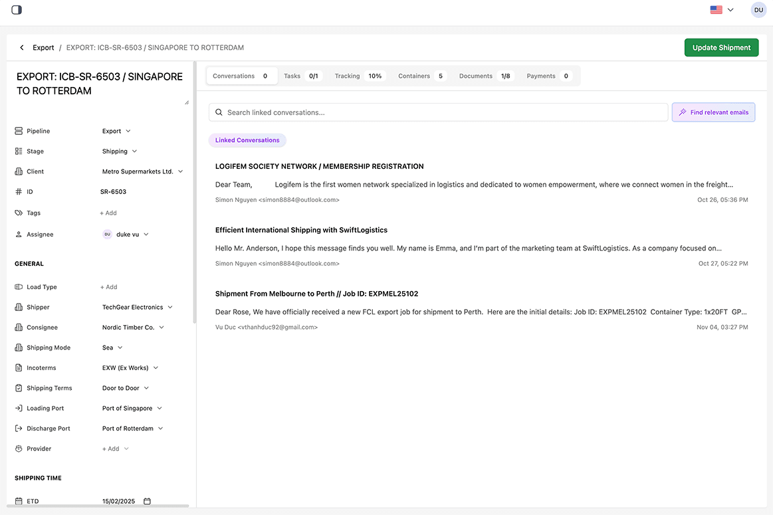Click the Linked Conversations chip
Screen dimensions: 773x515
(247, 140)
